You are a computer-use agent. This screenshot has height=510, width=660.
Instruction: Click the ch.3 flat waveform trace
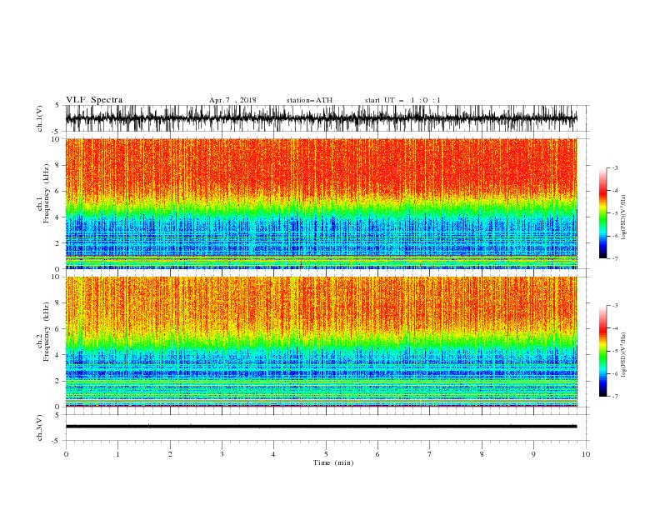(321, 427)
